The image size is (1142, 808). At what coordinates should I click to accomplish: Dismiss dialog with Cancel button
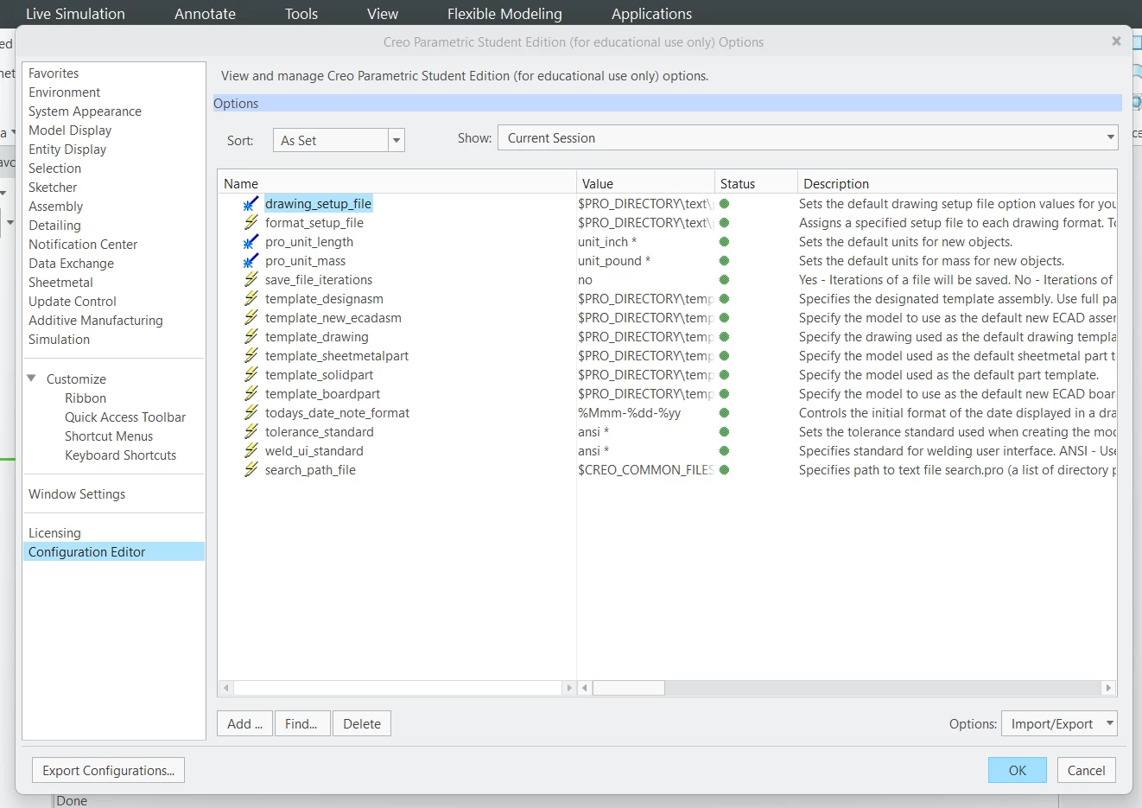1086,770
